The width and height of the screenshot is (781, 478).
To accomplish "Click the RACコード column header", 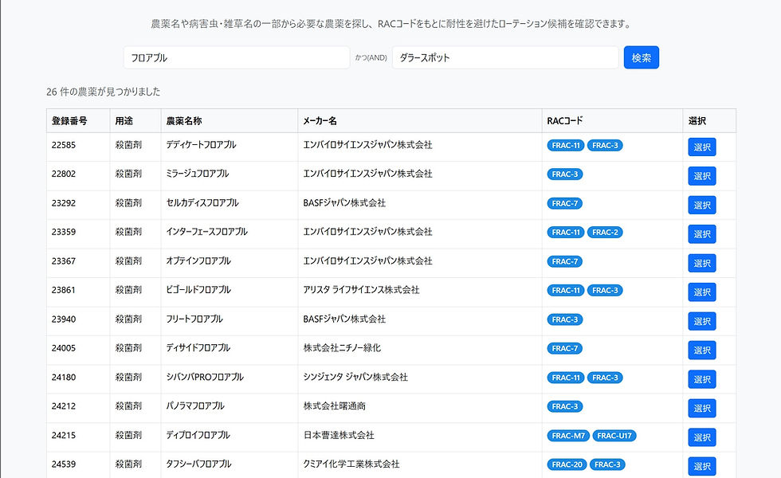I will [x=561, y=120].
